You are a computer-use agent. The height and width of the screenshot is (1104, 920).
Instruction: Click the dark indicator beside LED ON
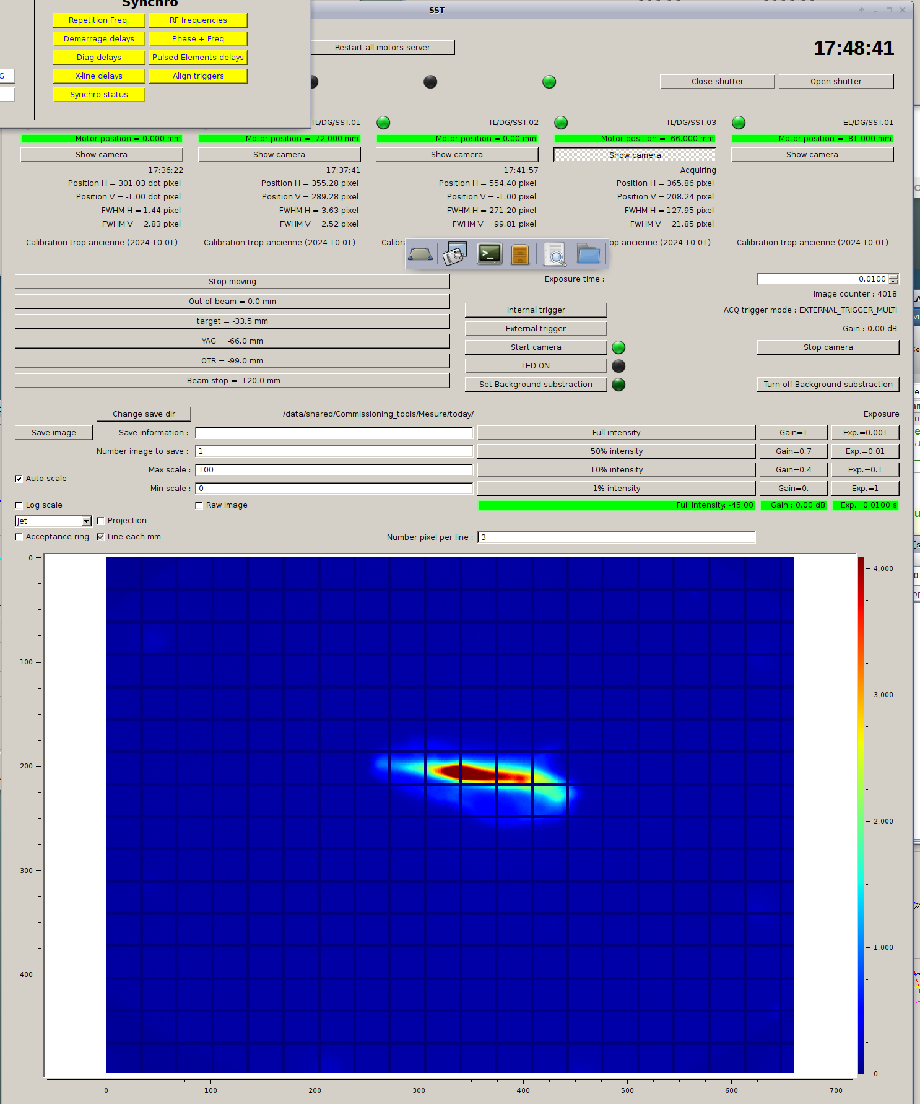(x=618, y=366)
